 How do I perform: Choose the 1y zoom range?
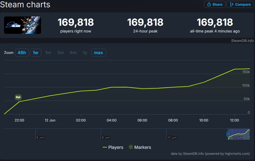coord(85,53)
